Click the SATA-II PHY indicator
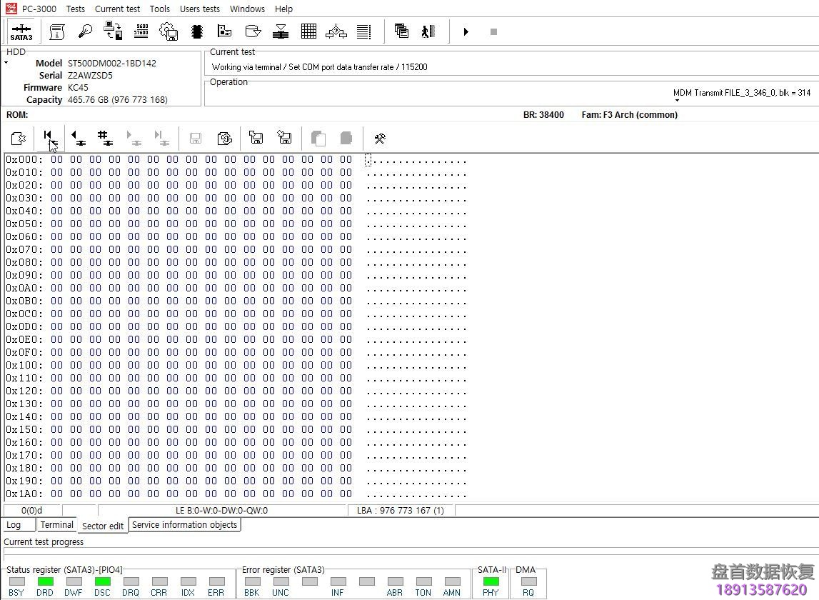The image size is (819, 600). 491,582
